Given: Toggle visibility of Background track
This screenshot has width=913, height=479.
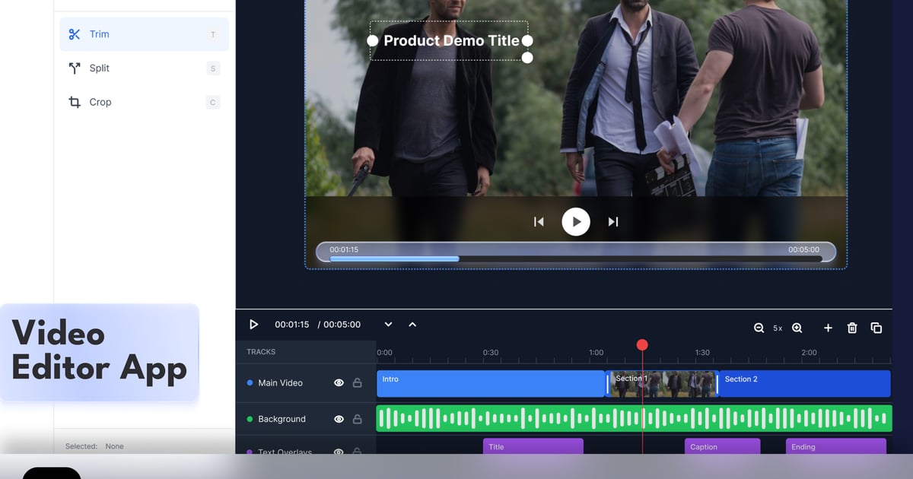Looking at the screenshot, I should point(339,419).
